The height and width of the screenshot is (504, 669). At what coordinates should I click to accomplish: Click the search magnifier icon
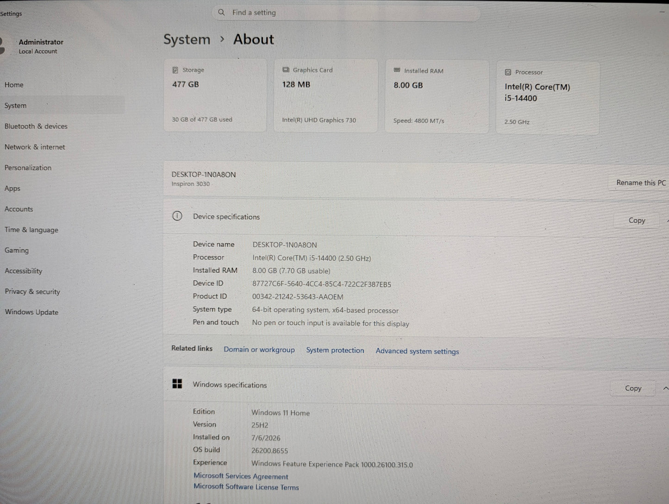221,13
